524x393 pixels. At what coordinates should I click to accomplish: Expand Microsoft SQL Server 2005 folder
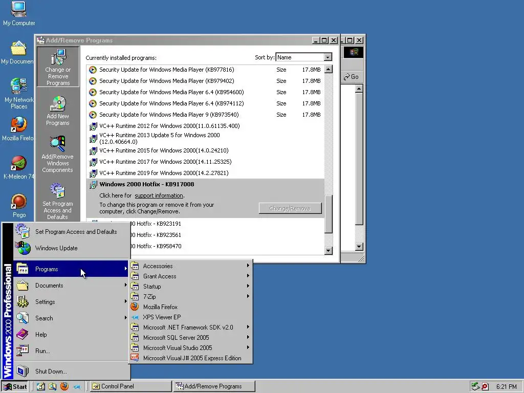tap(190, 338)
